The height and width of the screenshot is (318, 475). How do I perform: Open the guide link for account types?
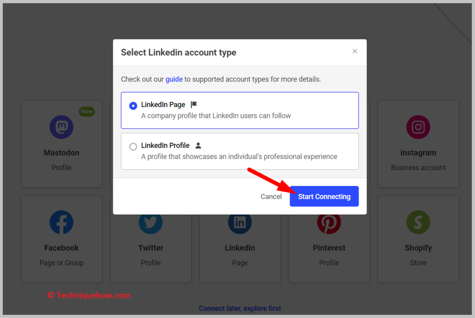click(x=174, y=79)
